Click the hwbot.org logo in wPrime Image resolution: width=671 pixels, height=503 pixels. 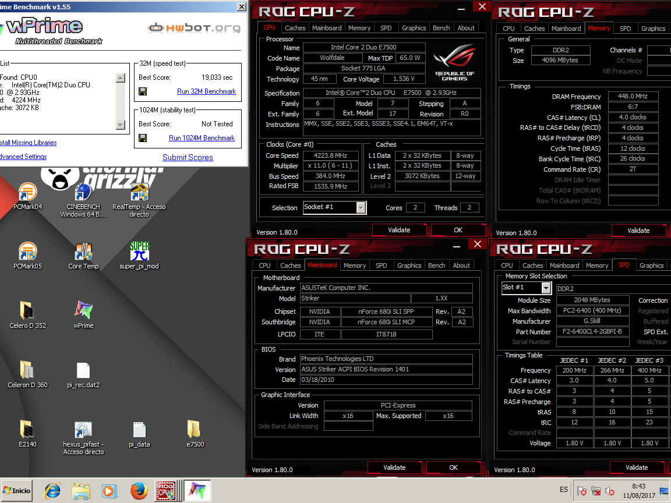point(195,28)
